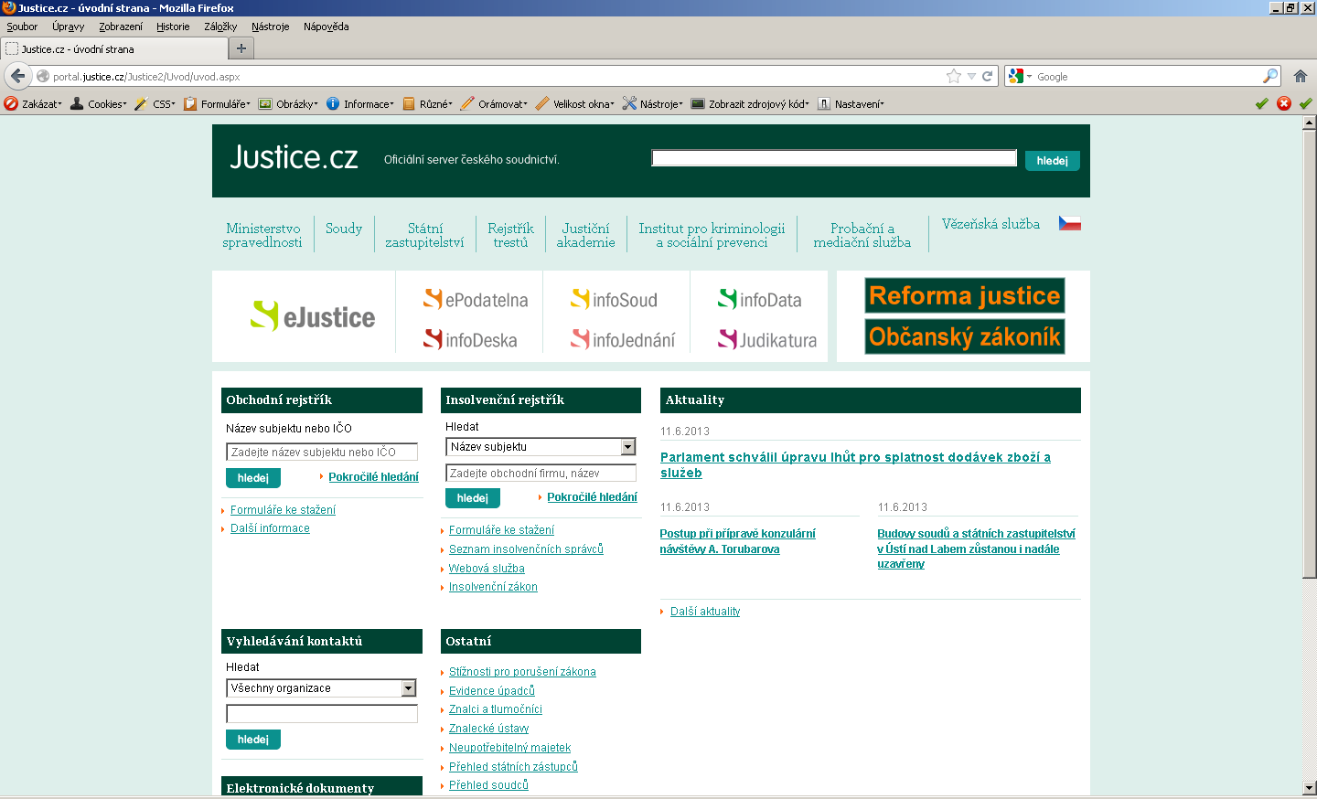The width and height of the screenshot is (1317, 799).
Task: Click the Zadejte název subjektu nebo IČO field
Action: tap(322, 452)
